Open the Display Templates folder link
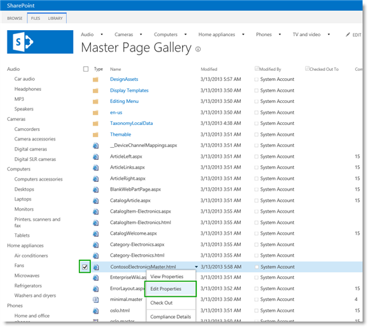The width and height of the screenshot is (368, 327). 129,90
